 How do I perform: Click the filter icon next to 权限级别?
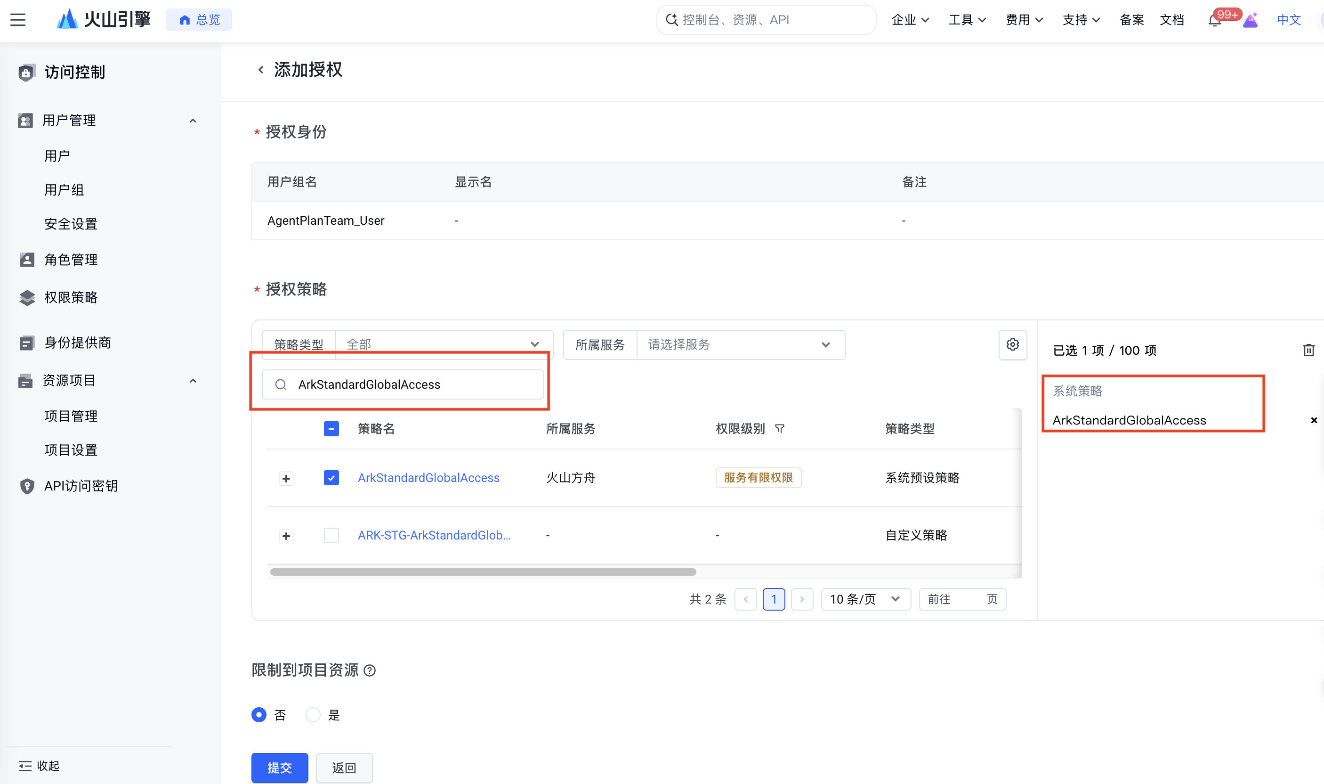[x=780, y=428]
